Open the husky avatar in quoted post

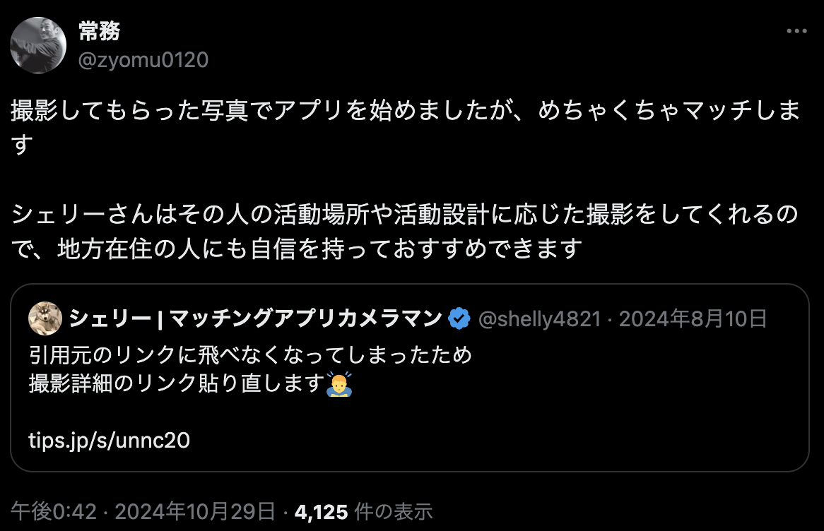pyautogui.click(x=45, y=318)
